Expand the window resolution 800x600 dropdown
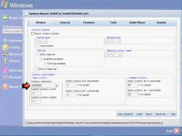 pyautogui.click(x=45, y=85)
